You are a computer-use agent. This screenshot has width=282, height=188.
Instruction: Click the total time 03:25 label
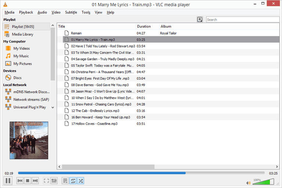(273, 173)
